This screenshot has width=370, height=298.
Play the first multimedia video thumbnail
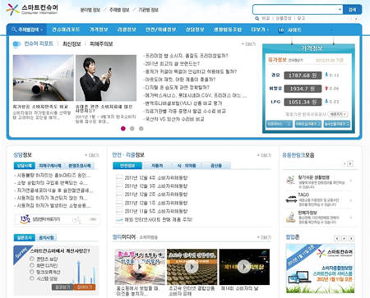click(140, 267)
